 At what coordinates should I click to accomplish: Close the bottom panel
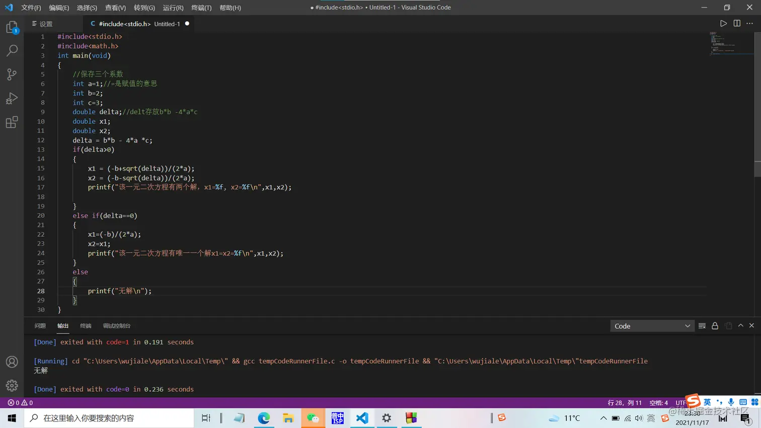tap(752, 326)
